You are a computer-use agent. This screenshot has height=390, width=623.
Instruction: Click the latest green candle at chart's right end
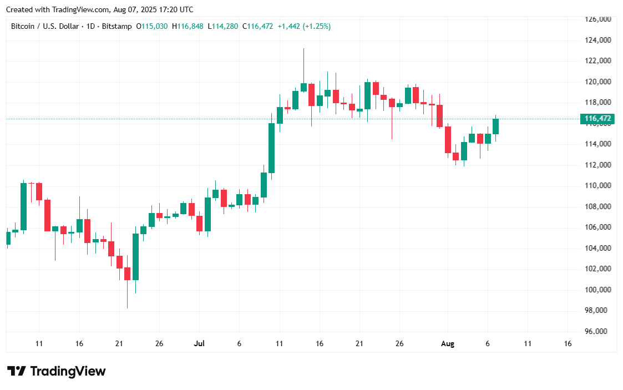point(495,126)
